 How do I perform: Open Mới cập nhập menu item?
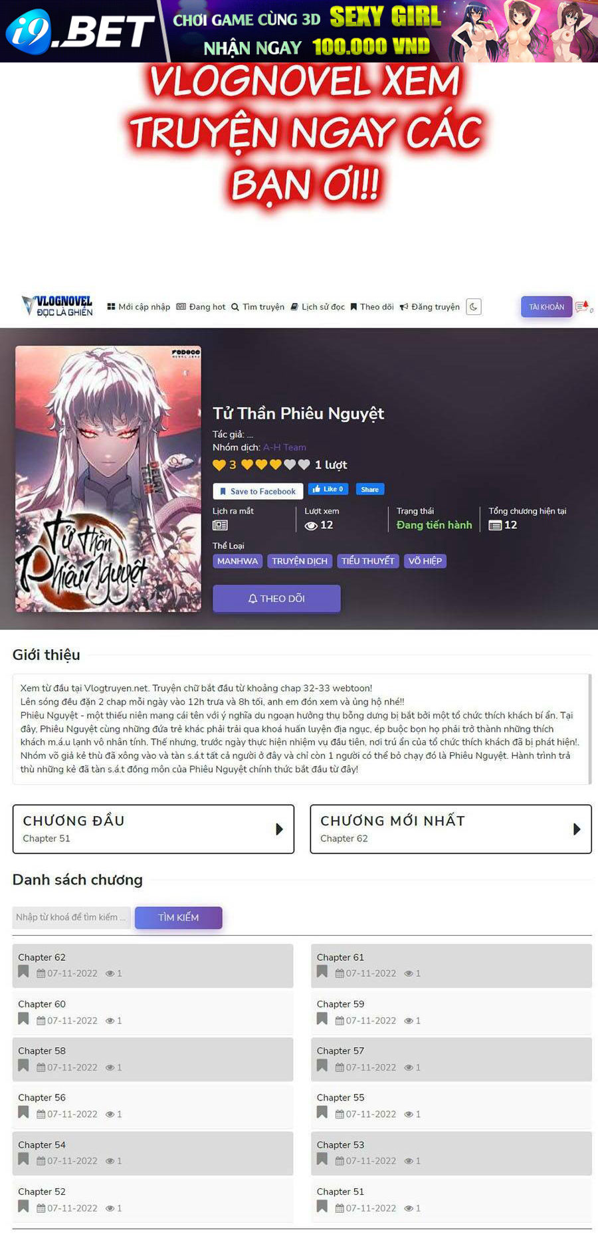pos(138,307)
